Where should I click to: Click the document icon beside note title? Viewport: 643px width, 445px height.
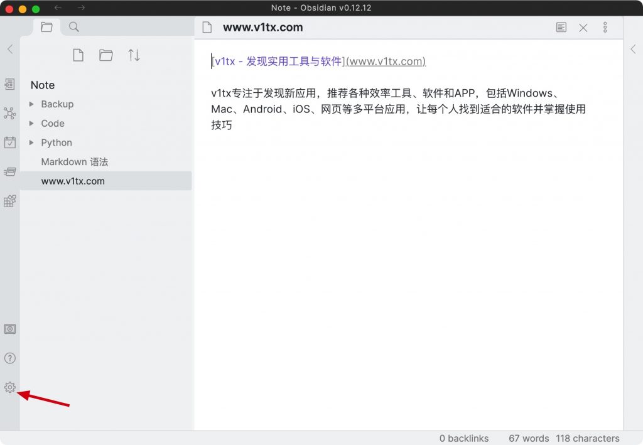pos(207,28)
